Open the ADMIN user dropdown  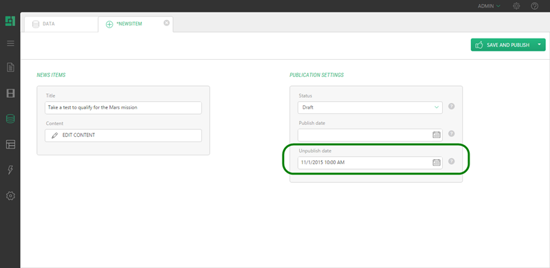click(489, 6)
